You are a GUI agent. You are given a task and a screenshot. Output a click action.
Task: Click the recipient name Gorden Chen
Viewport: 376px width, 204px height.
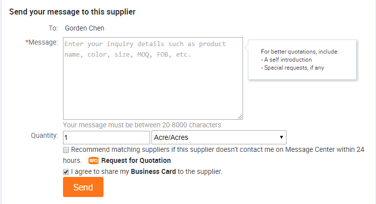pos(84,28)
